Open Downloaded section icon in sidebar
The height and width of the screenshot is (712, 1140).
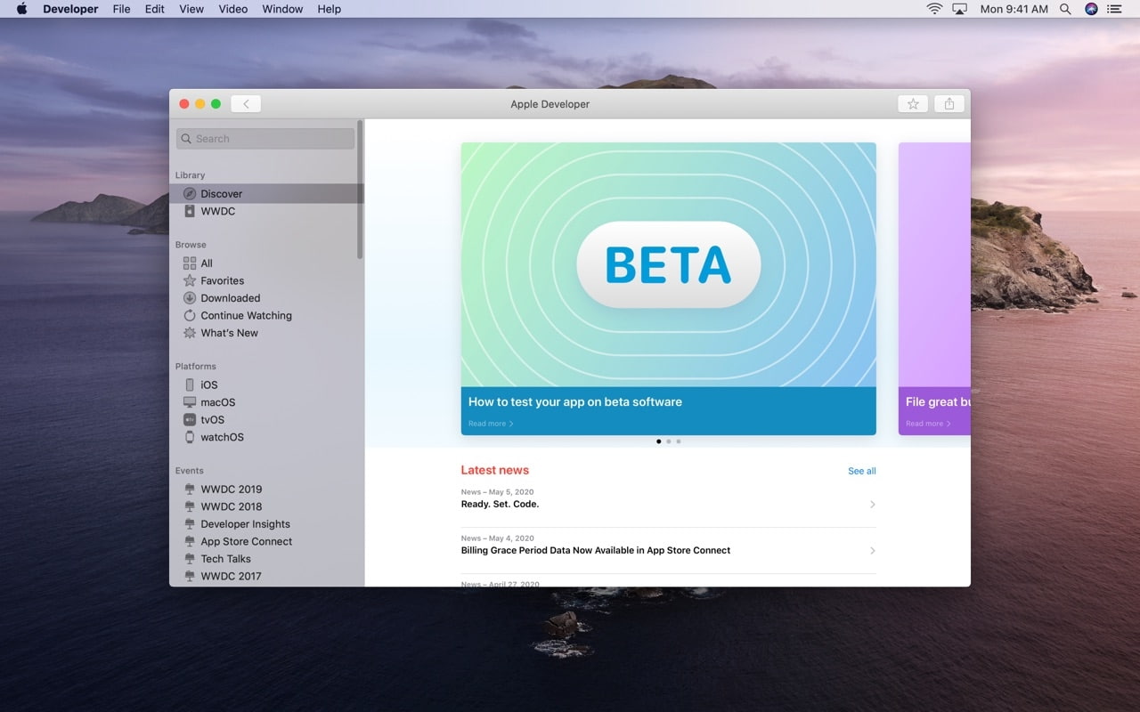tap(190, 298)
